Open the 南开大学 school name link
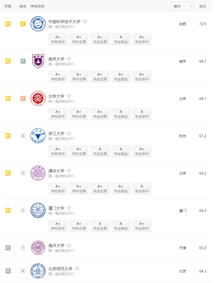The height and width of the screenshot is (283, 215). click(56, 245)
